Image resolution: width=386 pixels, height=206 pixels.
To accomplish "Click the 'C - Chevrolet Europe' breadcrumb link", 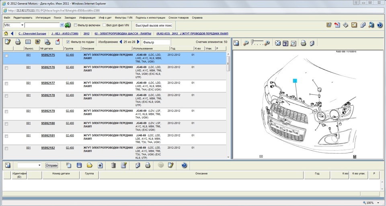I will click(32, 33).
